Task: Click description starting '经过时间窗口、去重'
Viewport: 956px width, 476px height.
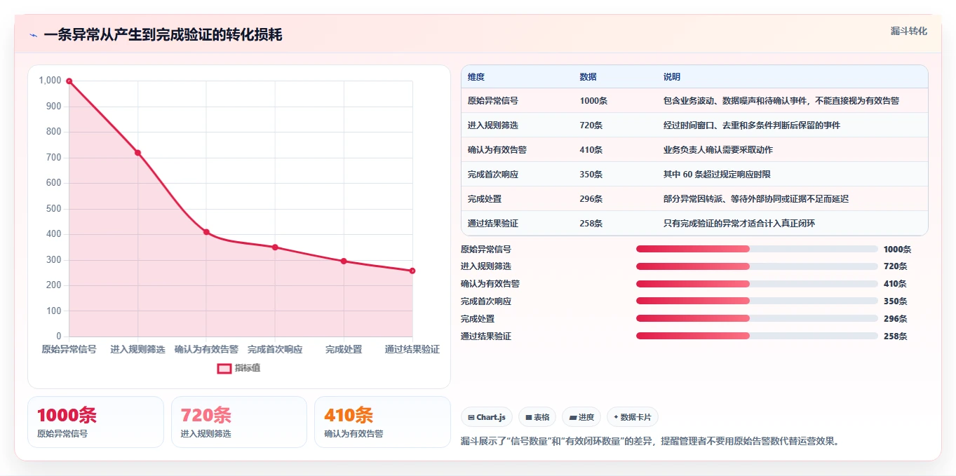Action: coord(752,125)
